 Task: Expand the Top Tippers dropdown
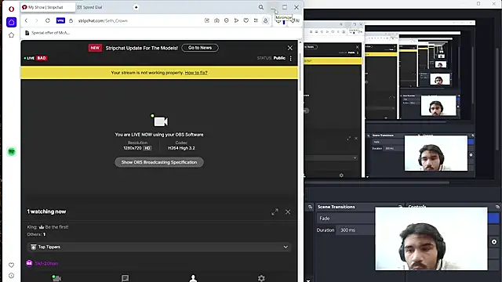click(159, 247)
